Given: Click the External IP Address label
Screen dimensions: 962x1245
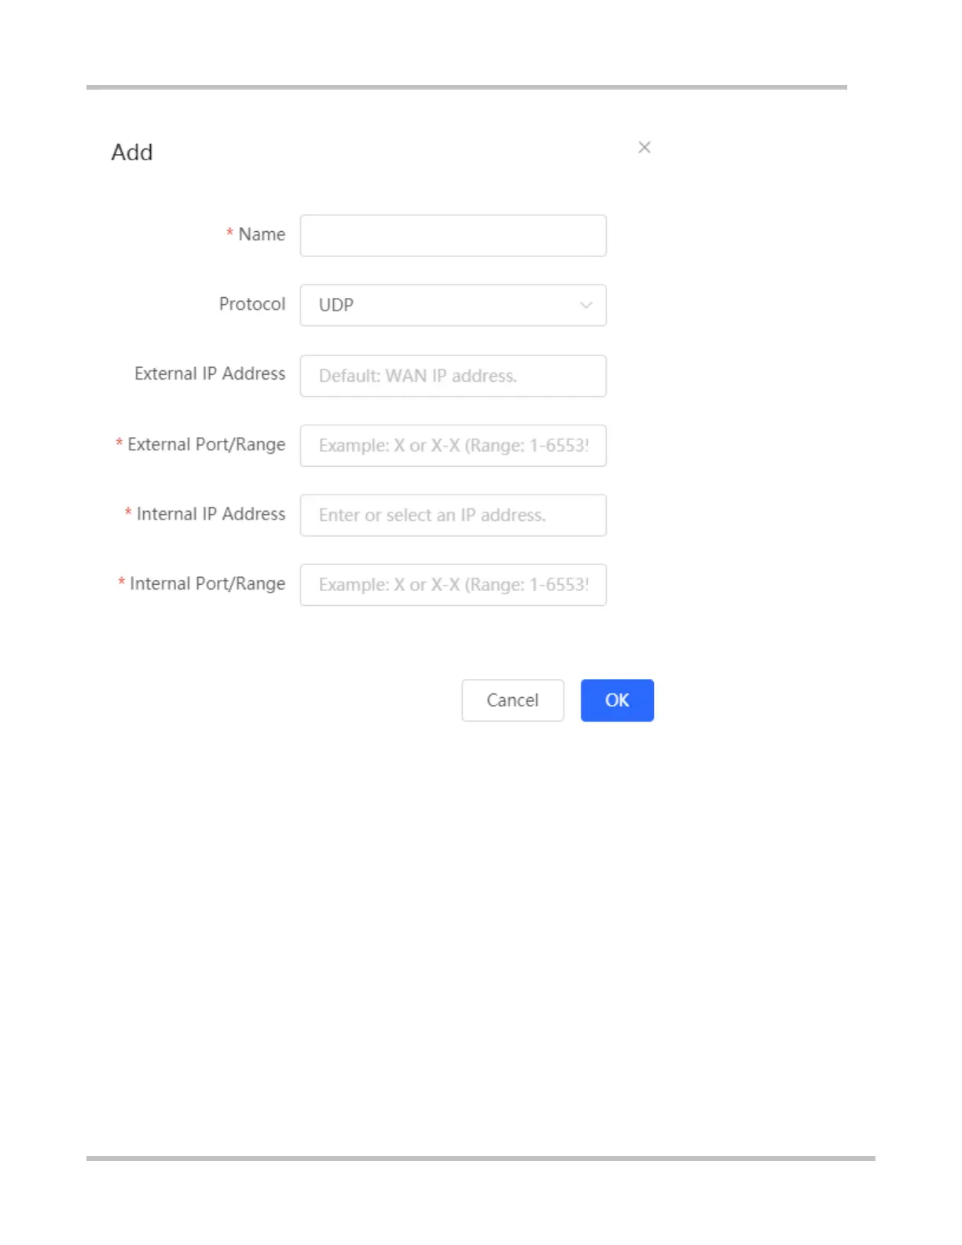Looking at the screenshot, I should [210, 373].
